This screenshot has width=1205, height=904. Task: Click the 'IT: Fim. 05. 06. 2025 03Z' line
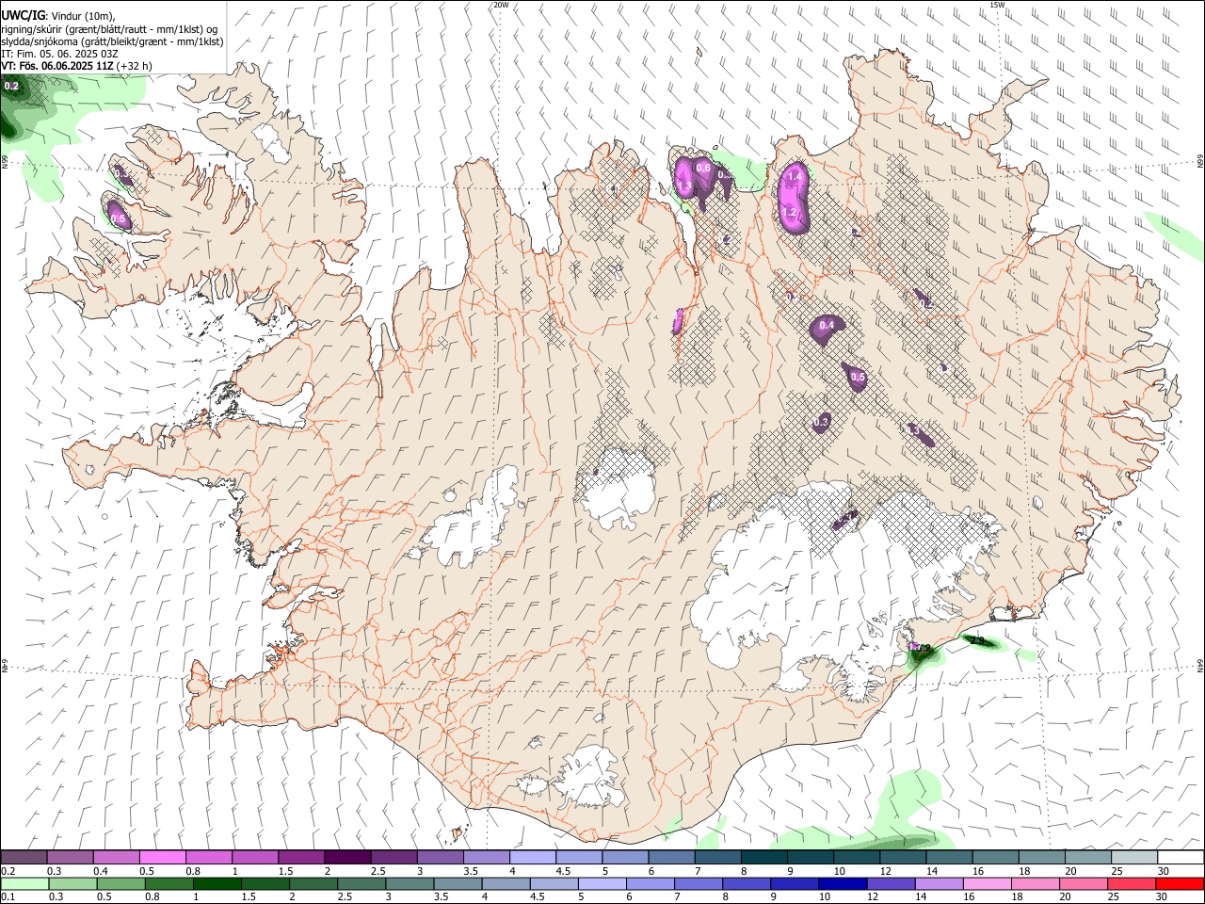59,54
